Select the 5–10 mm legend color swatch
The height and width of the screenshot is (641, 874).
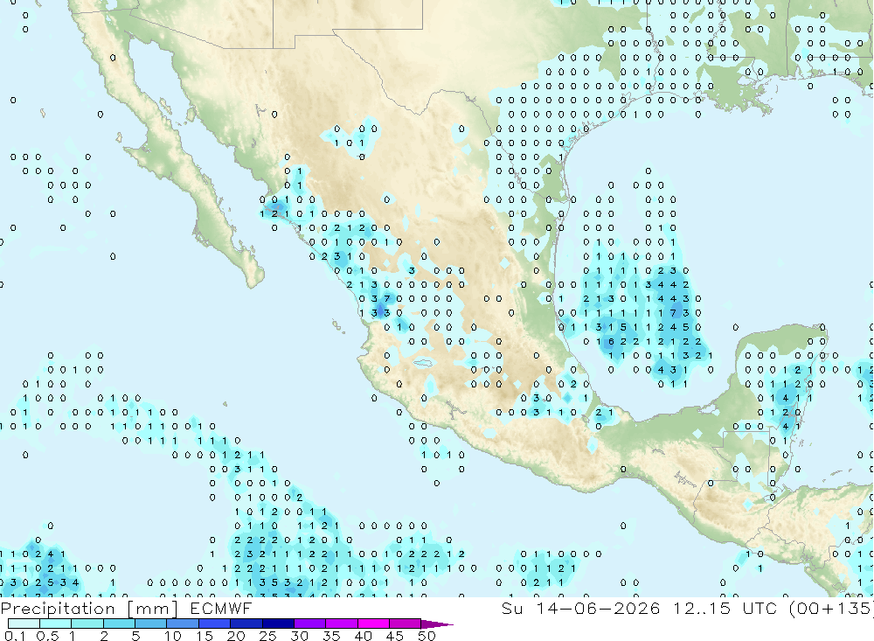[x=151, y=624]
